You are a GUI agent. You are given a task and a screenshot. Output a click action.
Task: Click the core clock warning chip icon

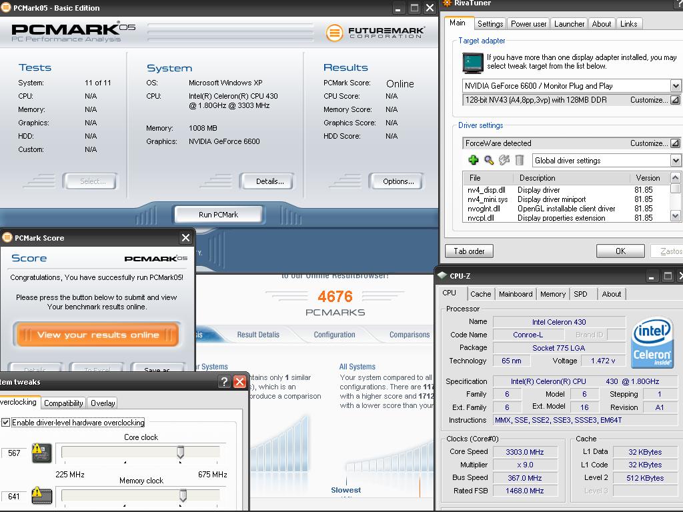42,453
